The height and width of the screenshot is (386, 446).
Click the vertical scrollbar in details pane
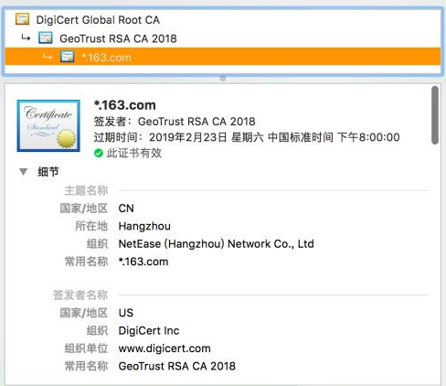[435, 115]
